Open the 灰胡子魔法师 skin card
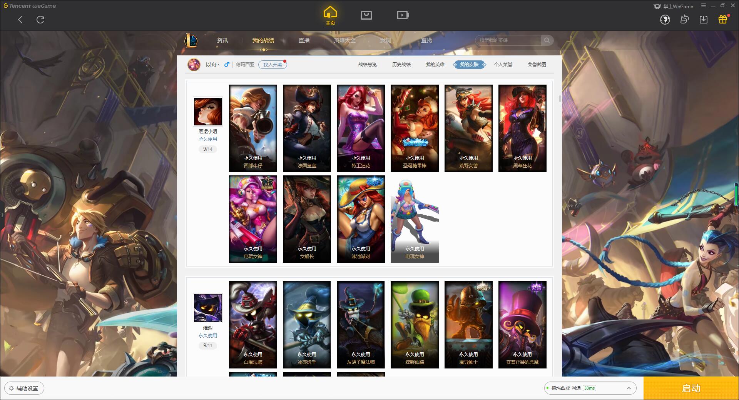 tap(361, 325)
